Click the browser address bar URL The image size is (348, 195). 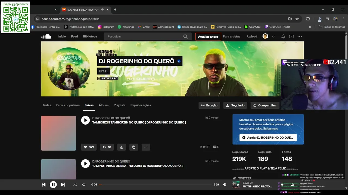(x=71, y=19)
